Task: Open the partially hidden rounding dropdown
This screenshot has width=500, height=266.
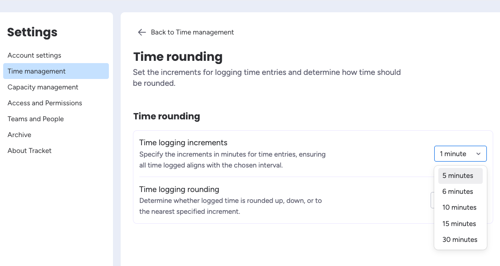Action: tap(432, 200)
